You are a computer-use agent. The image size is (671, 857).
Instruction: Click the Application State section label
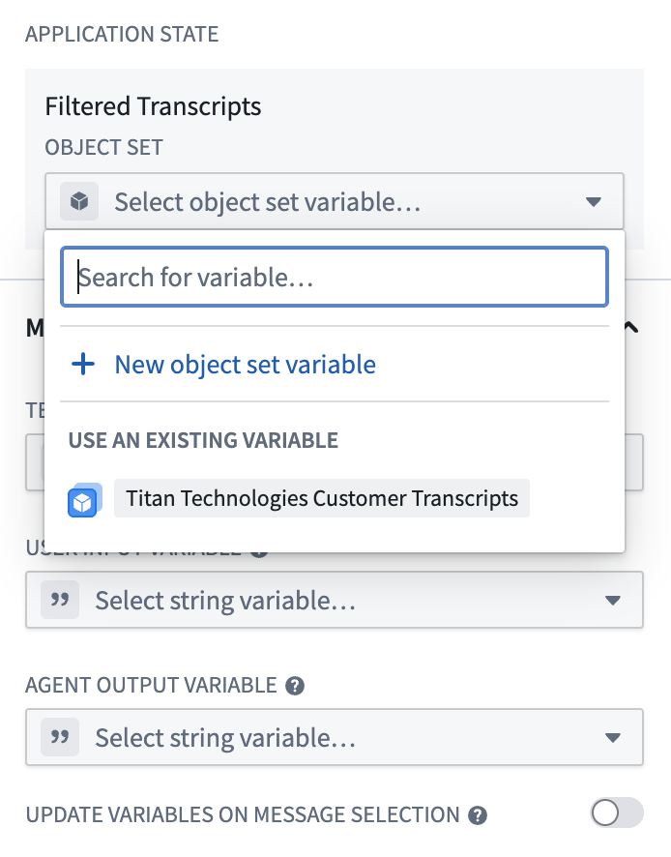[x=122, y=34]
